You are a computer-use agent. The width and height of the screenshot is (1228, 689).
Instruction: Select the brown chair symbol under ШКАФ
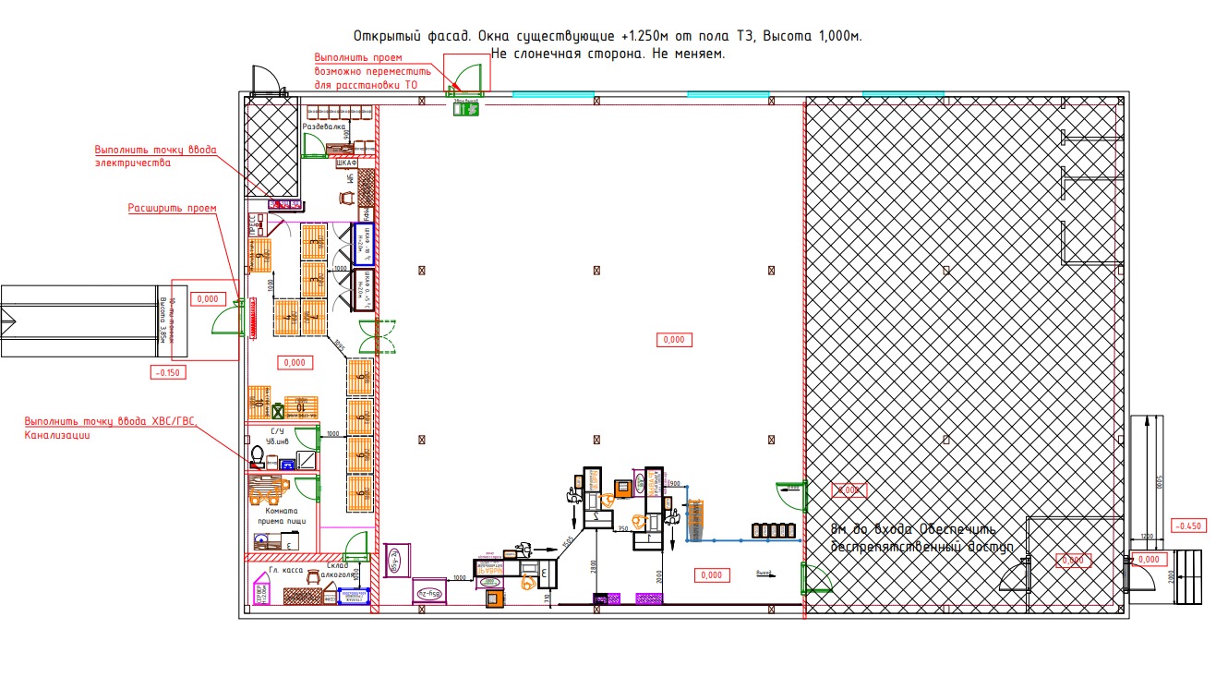click(348, 196)
